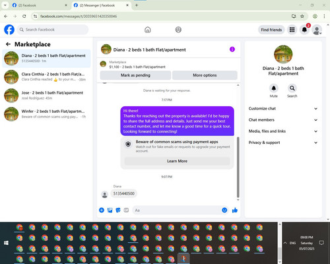Click More options button
Image resolution: width=330 pixels, height=264 pixels.
[205, 75]
